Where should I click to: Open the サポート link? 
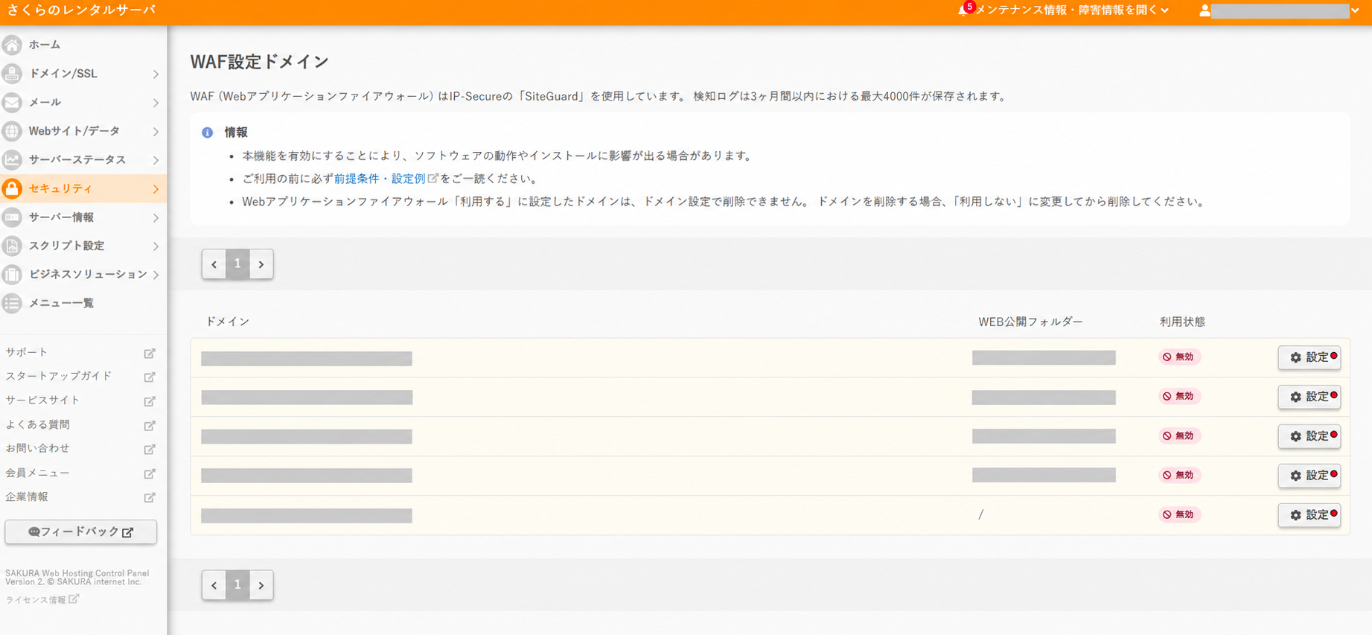[x=26, y=352]
